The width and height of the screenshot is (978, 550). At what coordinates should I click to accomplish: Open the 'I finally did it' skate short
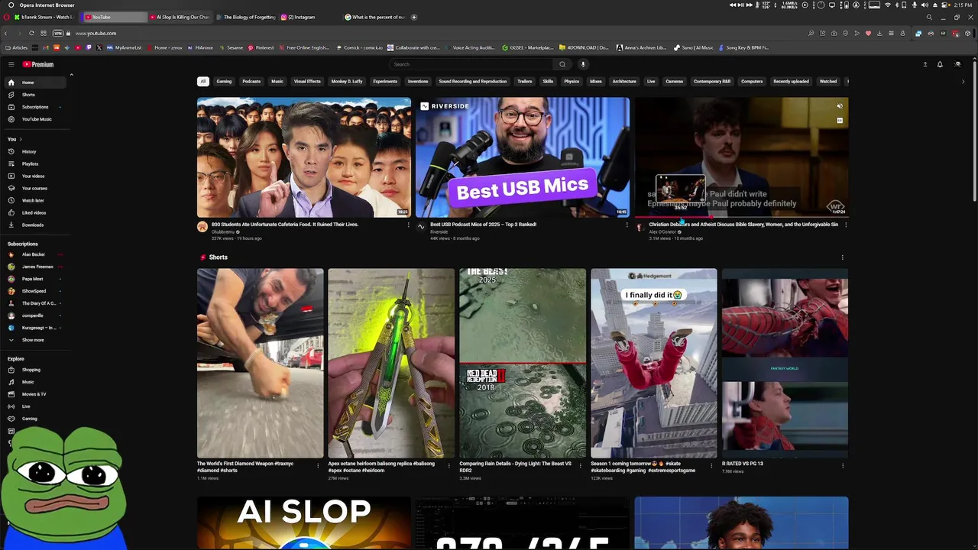tap(654, 363)
